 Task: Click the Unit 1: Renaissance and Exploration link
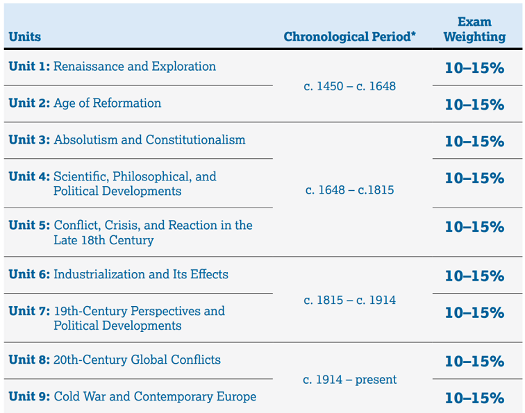pyautogui.click(x=112, y=66)
